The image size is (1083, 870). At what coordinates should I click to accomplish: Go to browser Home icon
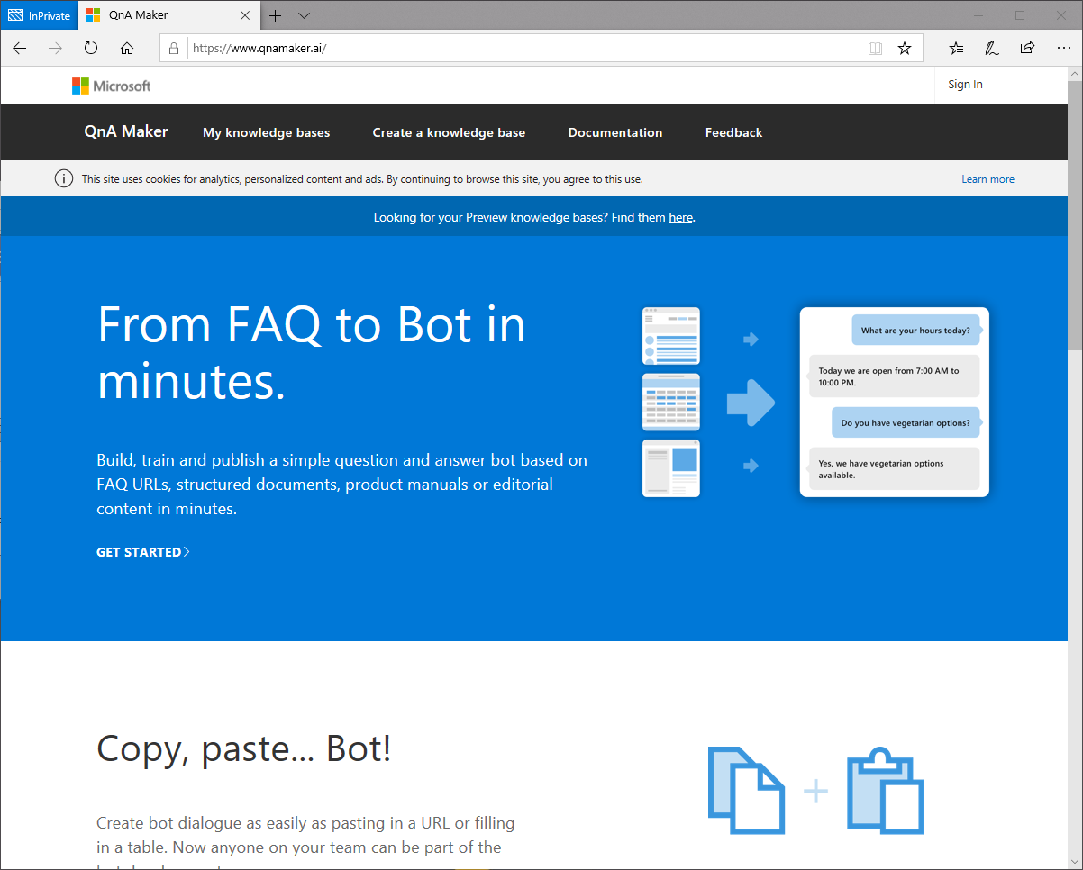pos(127,49)
